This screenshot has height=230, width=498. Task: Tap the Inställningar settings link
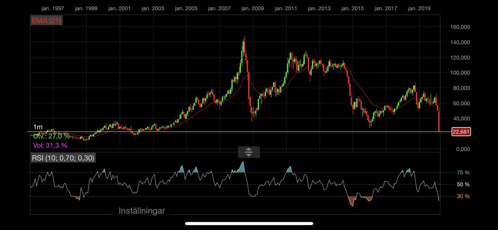[x=142, y=211]
